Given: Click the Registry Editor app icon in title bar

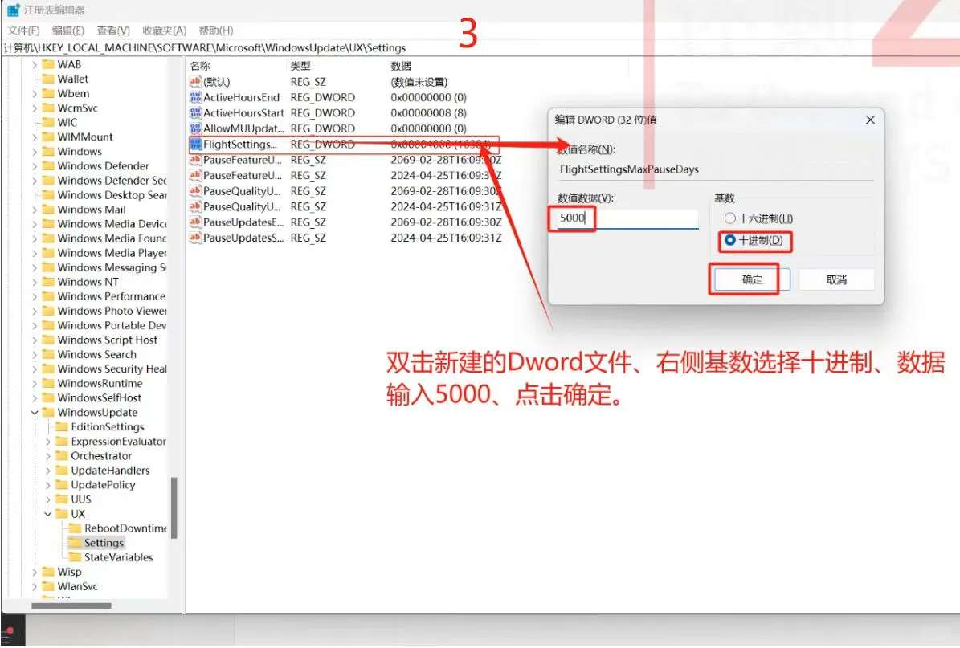Looking at the screenshot, I should (13, 10).
